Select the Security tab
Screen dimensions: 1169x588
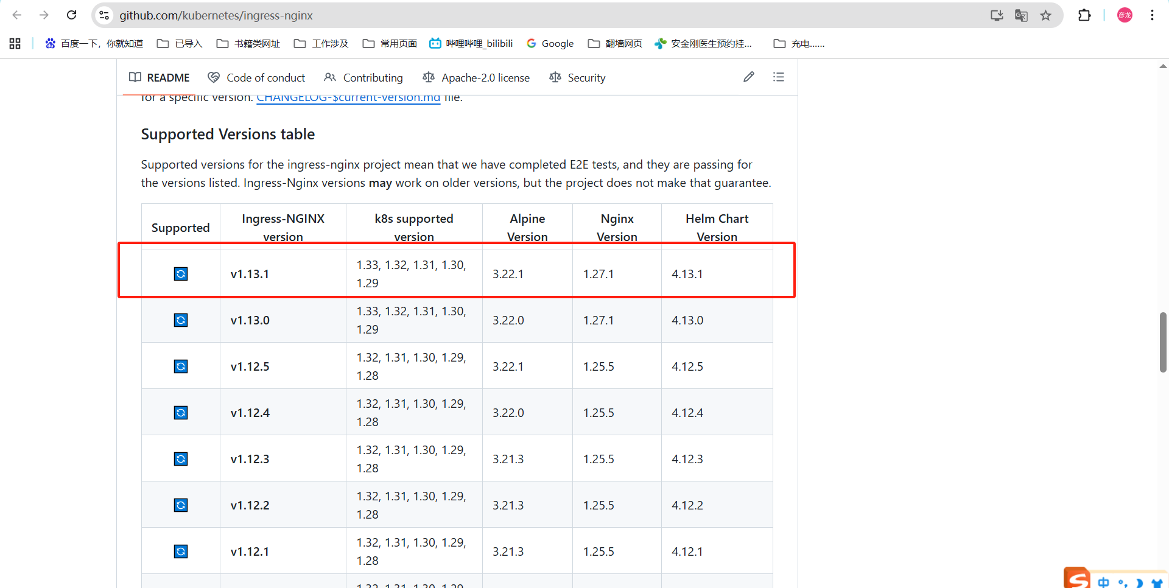tap(577, 77)
